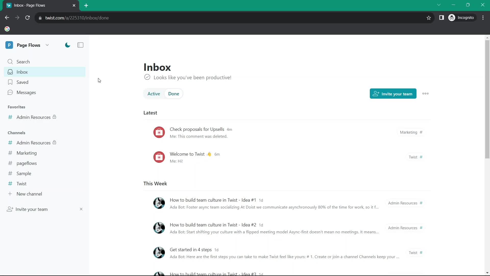Click Invite your team button
This screenshot has height=276, width=490.
pos(393,94)
